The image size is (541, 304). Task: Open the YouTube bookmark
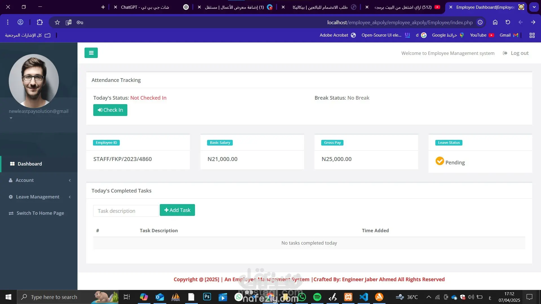[482, 35]
